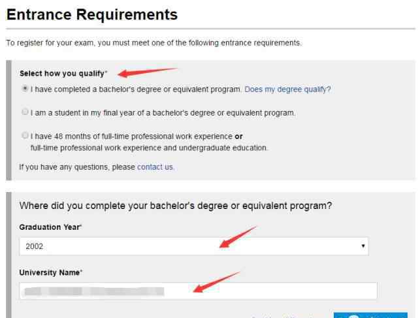
Task: Click the 'I have completed a bachelor's degree' label text
Action: [x=136, y=89]
